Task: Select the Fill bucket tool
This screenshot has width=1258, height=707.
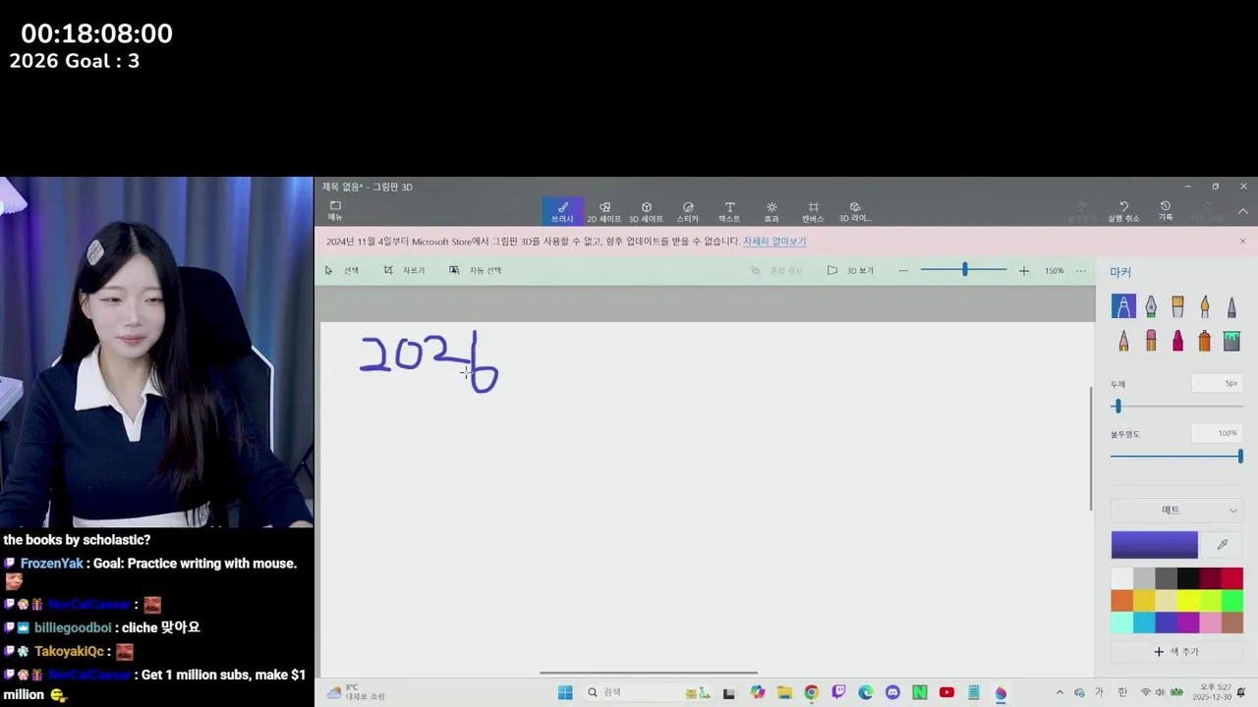Action: pyautogui.click(x=1231, y=341)
